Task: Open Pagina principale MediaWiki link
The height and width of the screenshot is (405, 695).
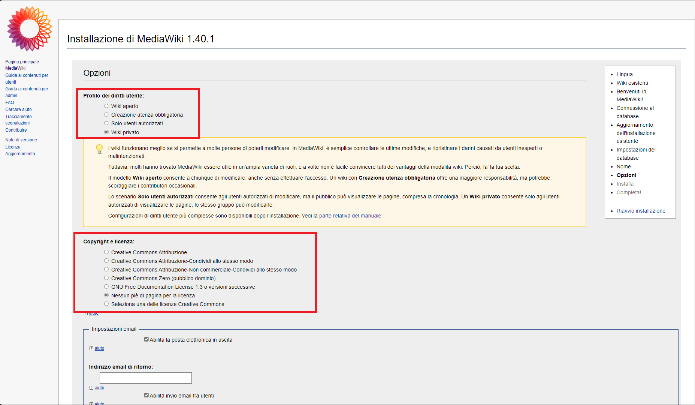Action: coord(22,65)
